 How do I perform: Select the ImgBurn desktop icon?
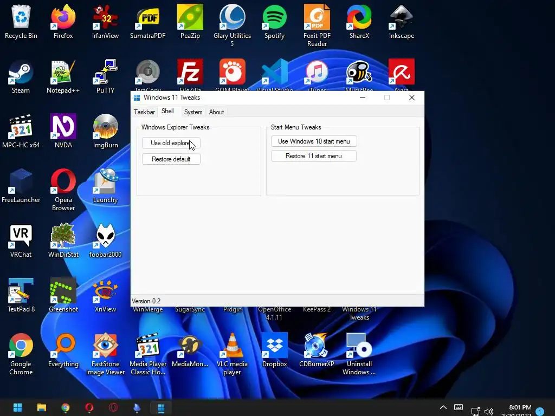[105, 131]
